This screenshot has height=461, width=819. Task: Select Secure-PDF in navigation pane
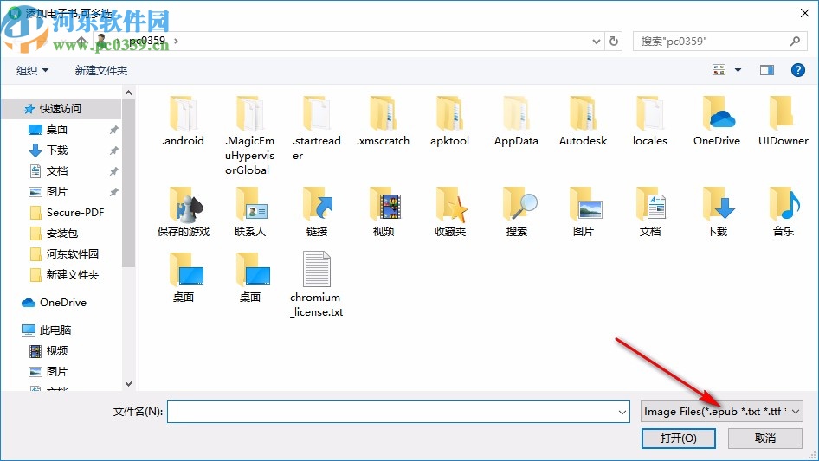75,213
